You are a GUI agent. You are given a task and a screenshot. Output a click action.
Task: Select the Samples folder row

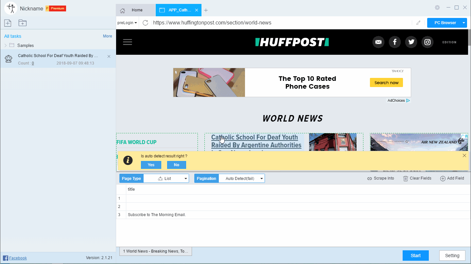[58, 45]
